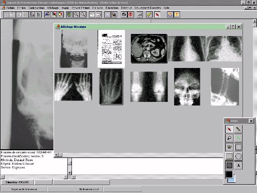Select the empty rectangle tool in Outils palette
The width and height of the screenshot is (257, 193).
pyautogui.click(x=238, y=147)
